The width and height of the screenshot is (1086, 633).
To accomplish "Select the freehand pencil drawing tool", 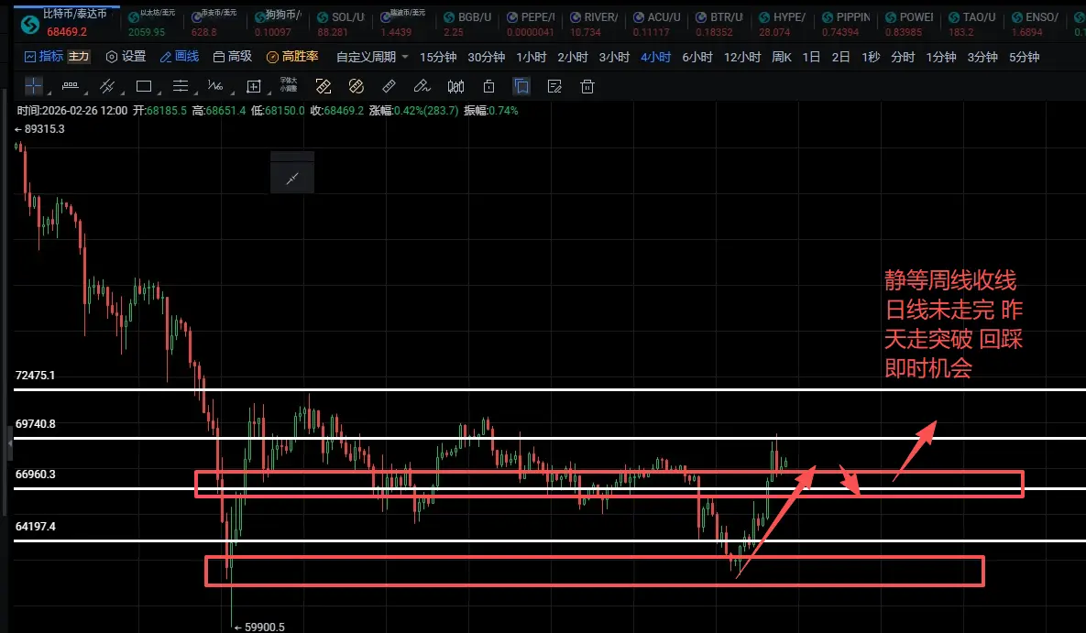I will 422,86.
